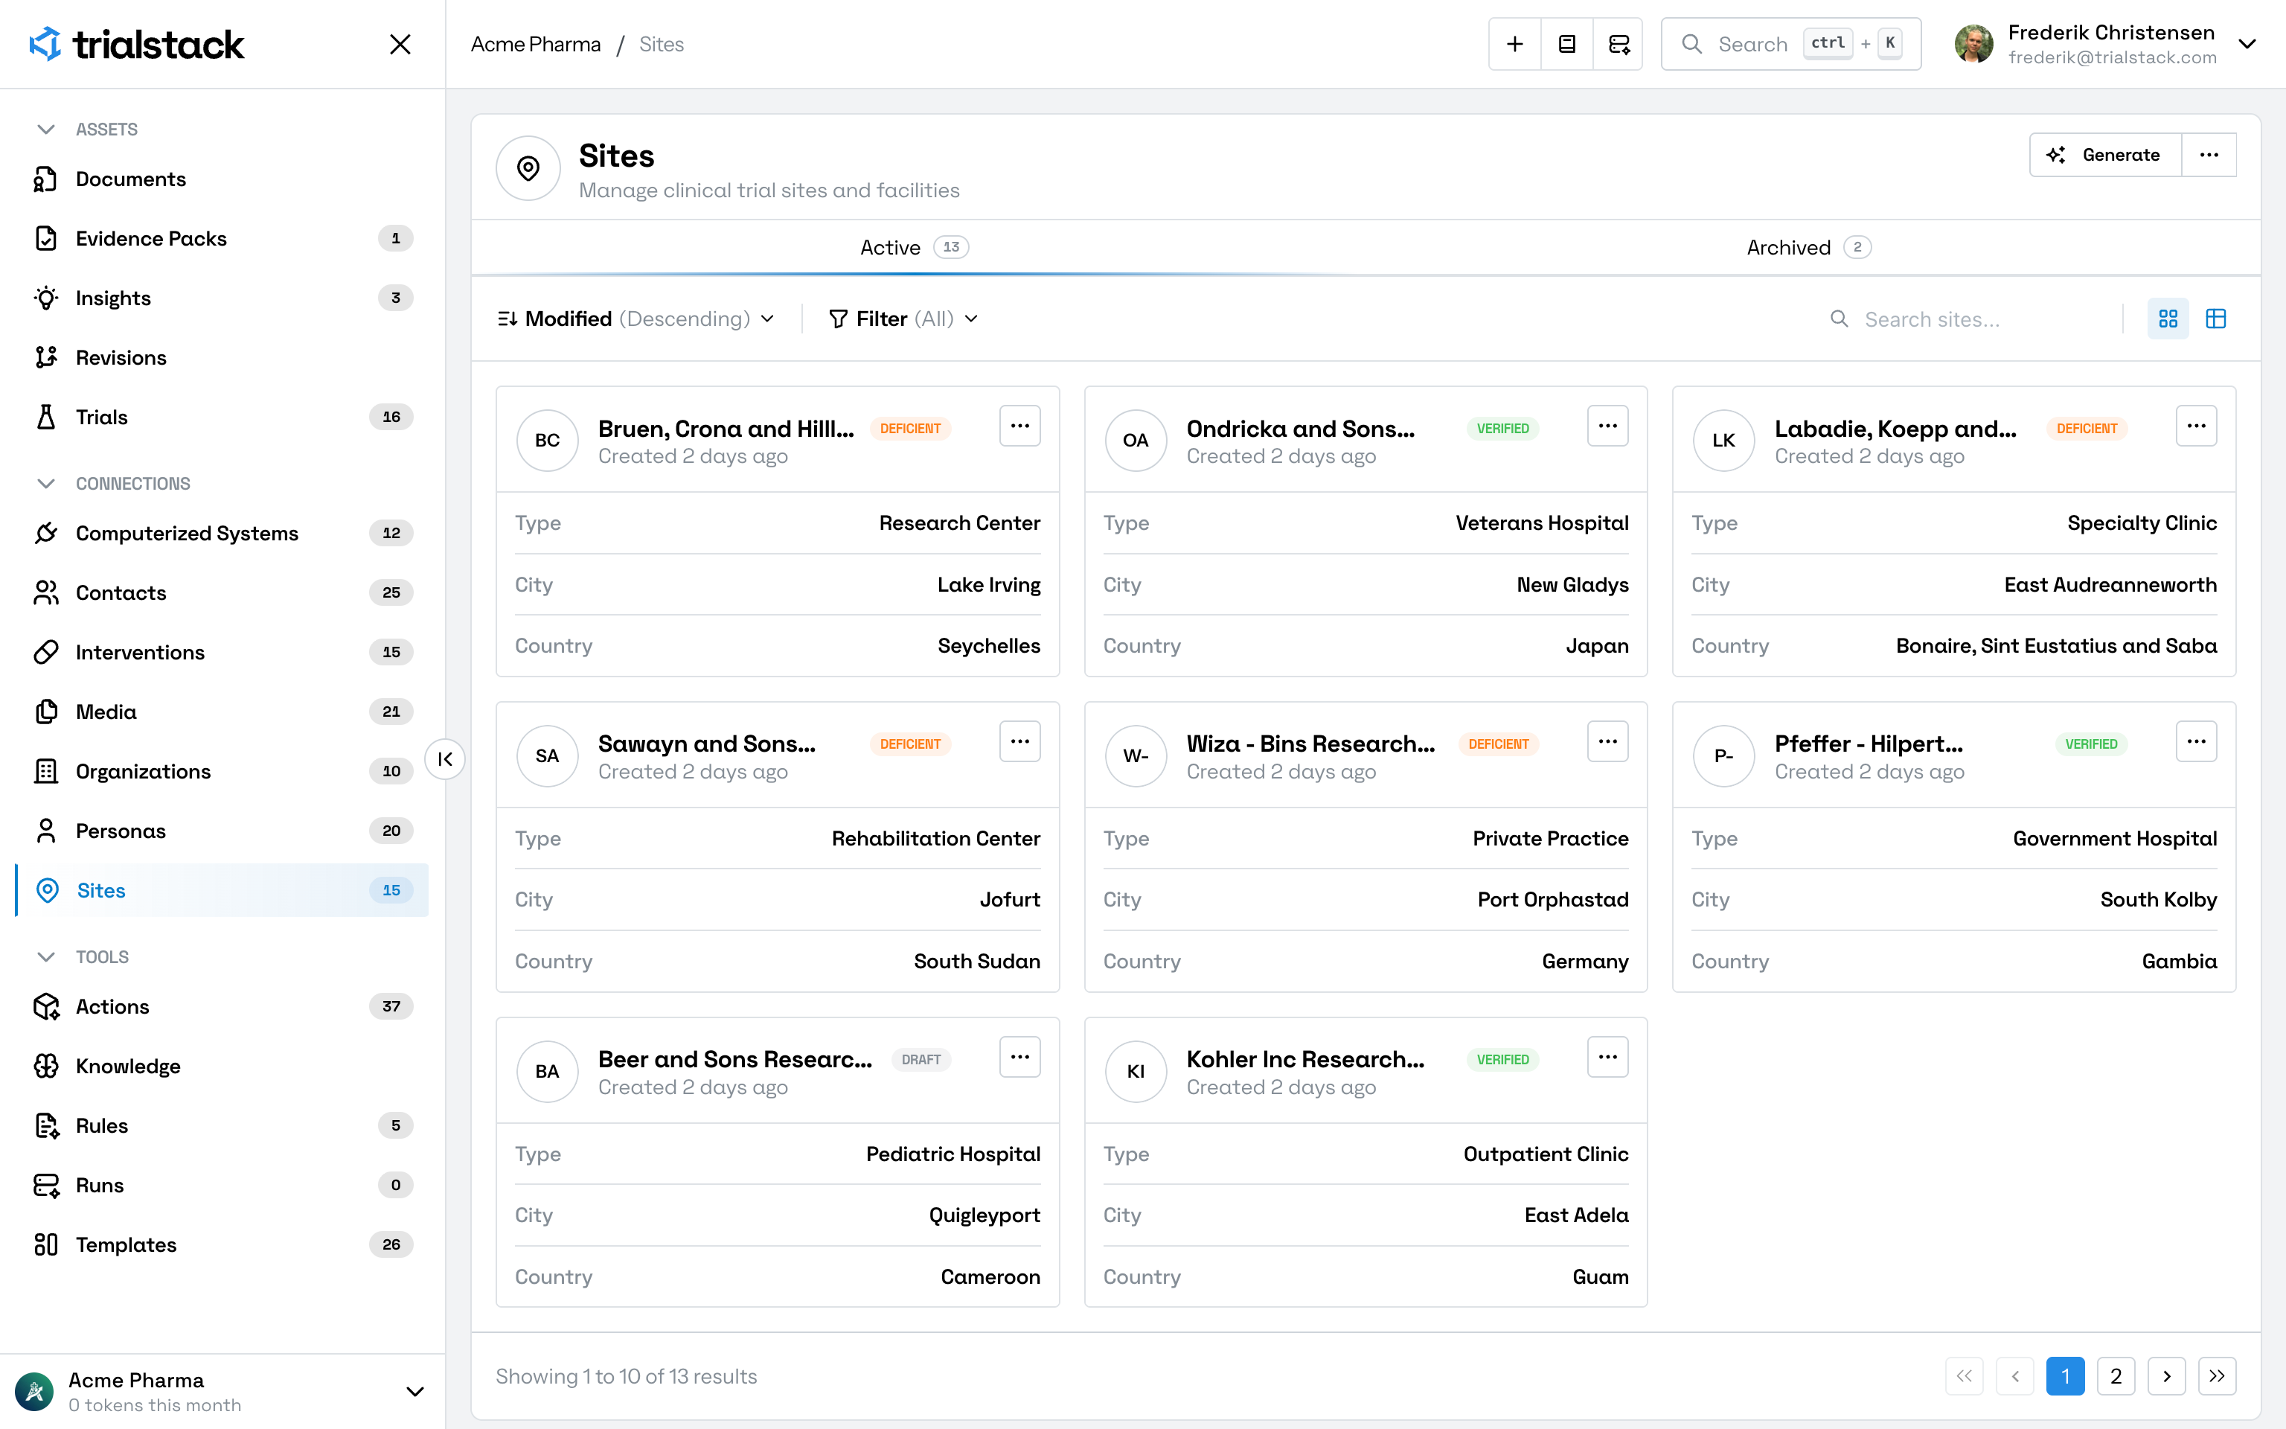The width and height of the screenshot is (2286, 1429).
Task: Switch to the Active tab
Action: [x=915, y=248]
